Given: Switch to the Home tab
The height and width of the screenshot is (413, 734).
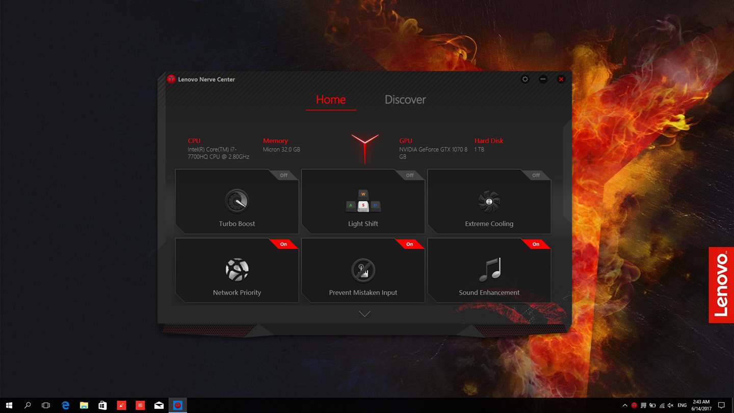Looking at the screenshot, I should [331, 99].
